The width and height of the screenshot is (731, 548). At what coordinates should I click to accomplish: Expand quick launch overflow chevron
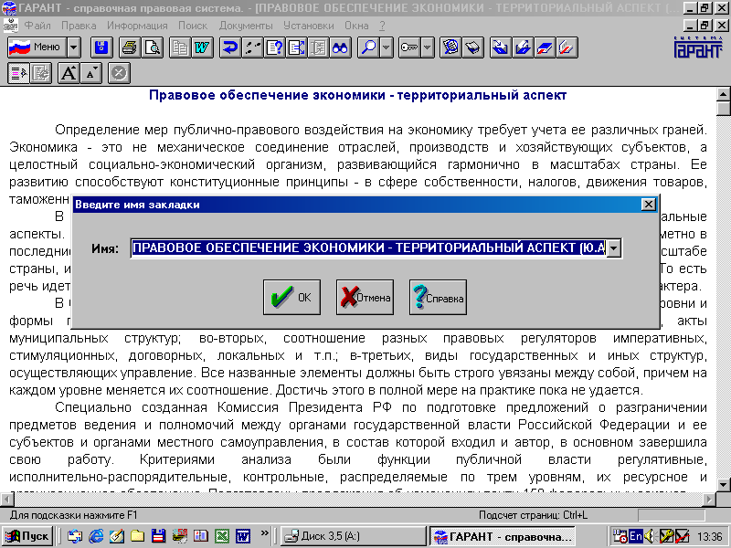coord(265,533)
